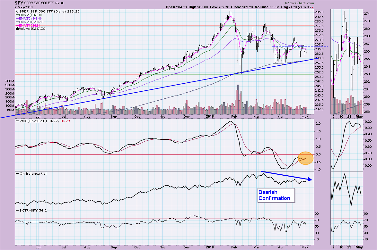
Task: Click the EMA(50) 266.69 legend entry
Action: pos(30,19)
